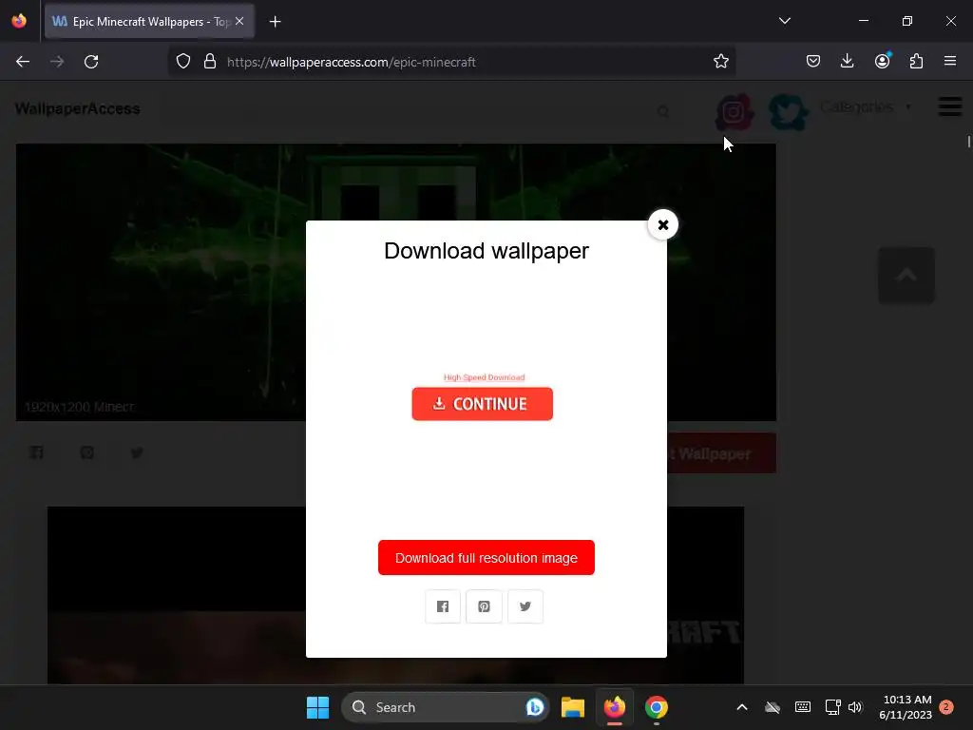The image size is (973, 730).
Task: Open notification center badge
Action: [x=946, y=707]
